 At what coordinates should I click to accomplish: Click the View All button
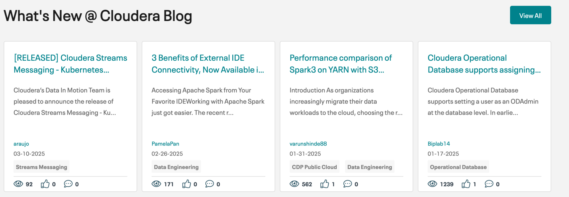(x=530, y=15)
